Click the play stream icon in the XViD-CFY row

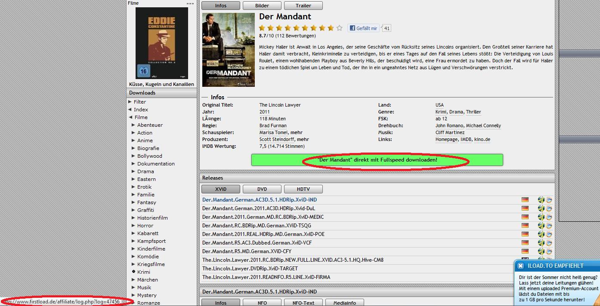(x=549, y=251)
